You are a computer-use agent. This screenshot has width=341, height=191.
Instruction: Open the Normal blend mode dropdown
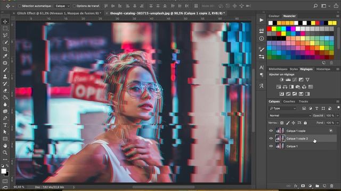tap(290, 116)
